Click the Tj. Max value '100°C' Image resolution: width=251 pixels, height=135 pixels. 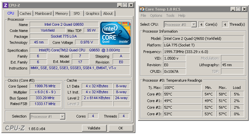point(182,88)
